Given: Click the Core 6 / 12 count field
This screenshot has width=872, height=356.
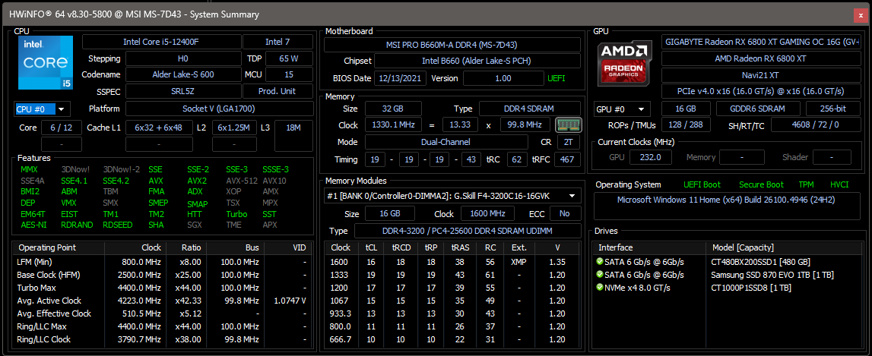Looking at the screenshot, I should point(61,128).
